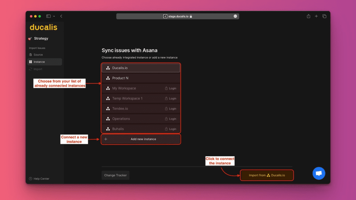Click the Ducalis logo in sidebar

pos(43,27)
